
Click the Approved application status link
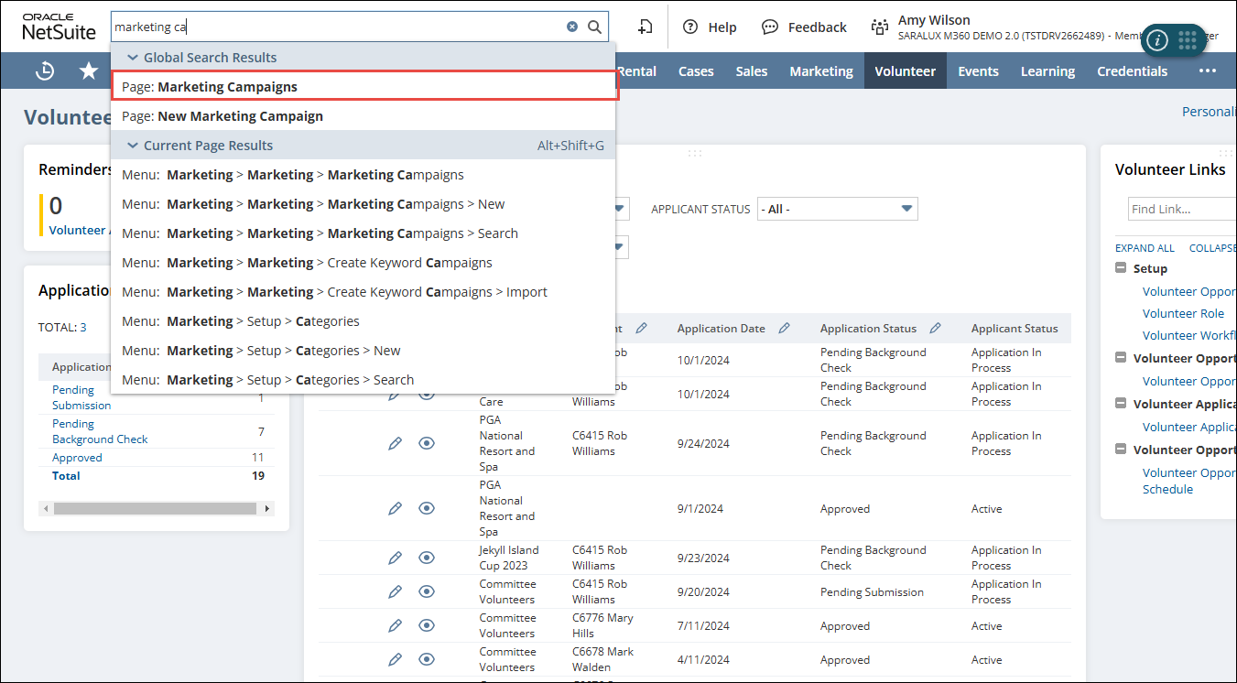pos(77,458)
